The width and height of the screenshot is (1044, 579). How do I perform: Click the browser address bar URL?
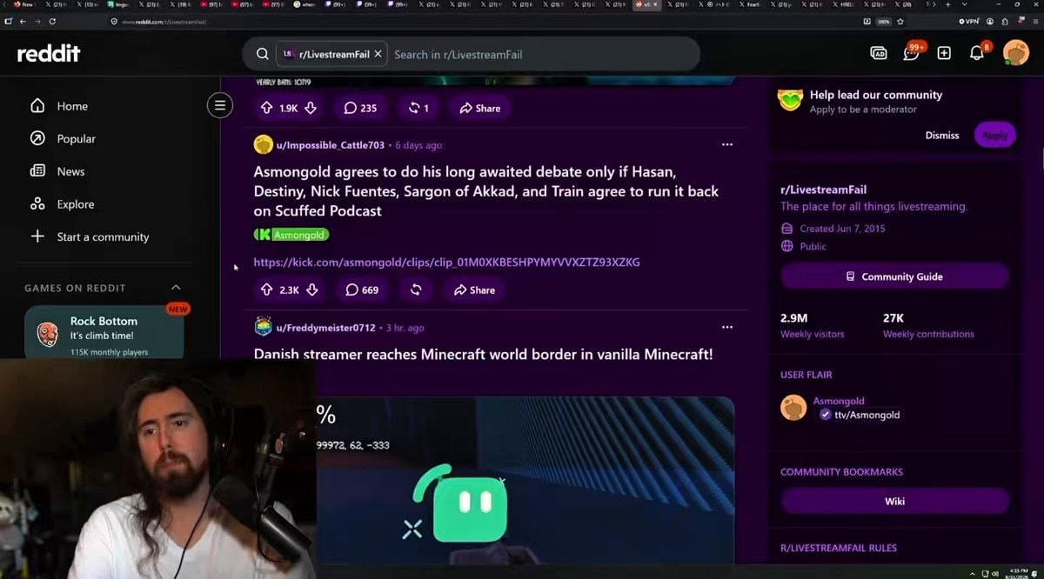tap(164, 21)
